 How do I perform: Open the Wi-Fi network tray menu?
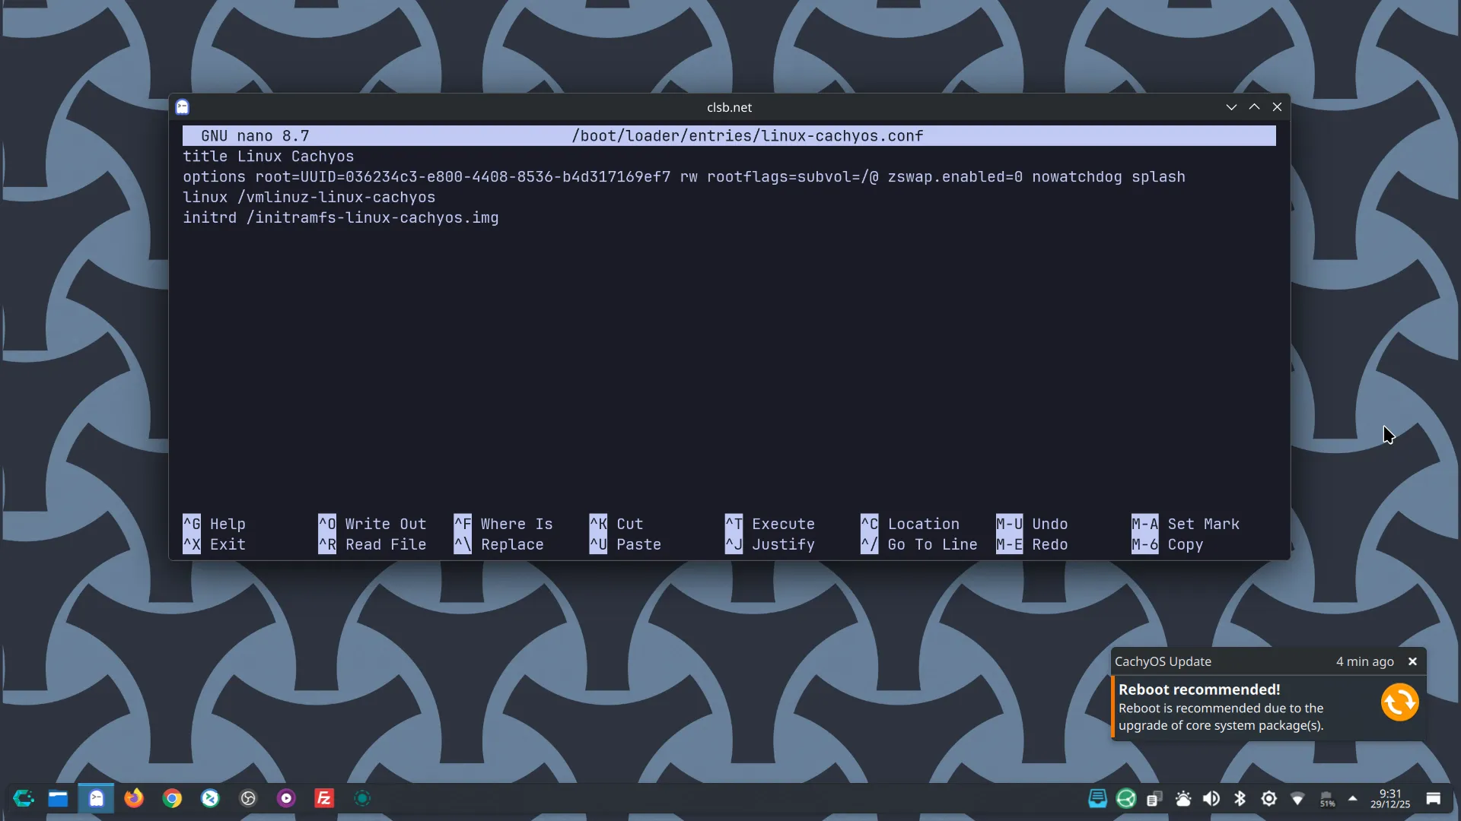[x=1297, y=798]
